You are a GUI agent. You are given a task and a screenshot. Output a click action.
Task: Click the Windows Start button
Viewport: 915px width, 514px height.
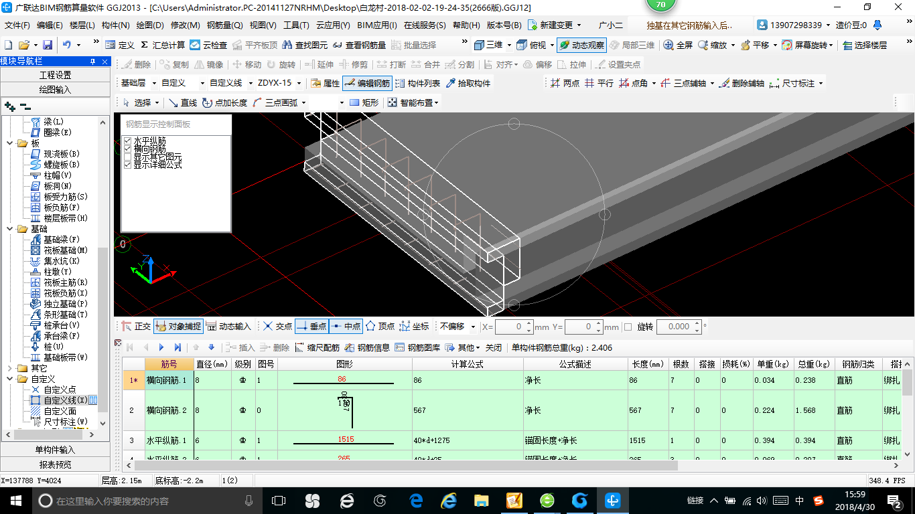click(15, 501)
